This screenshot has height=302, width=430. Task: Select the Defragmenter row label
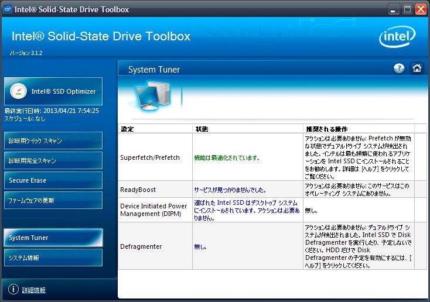141,246
